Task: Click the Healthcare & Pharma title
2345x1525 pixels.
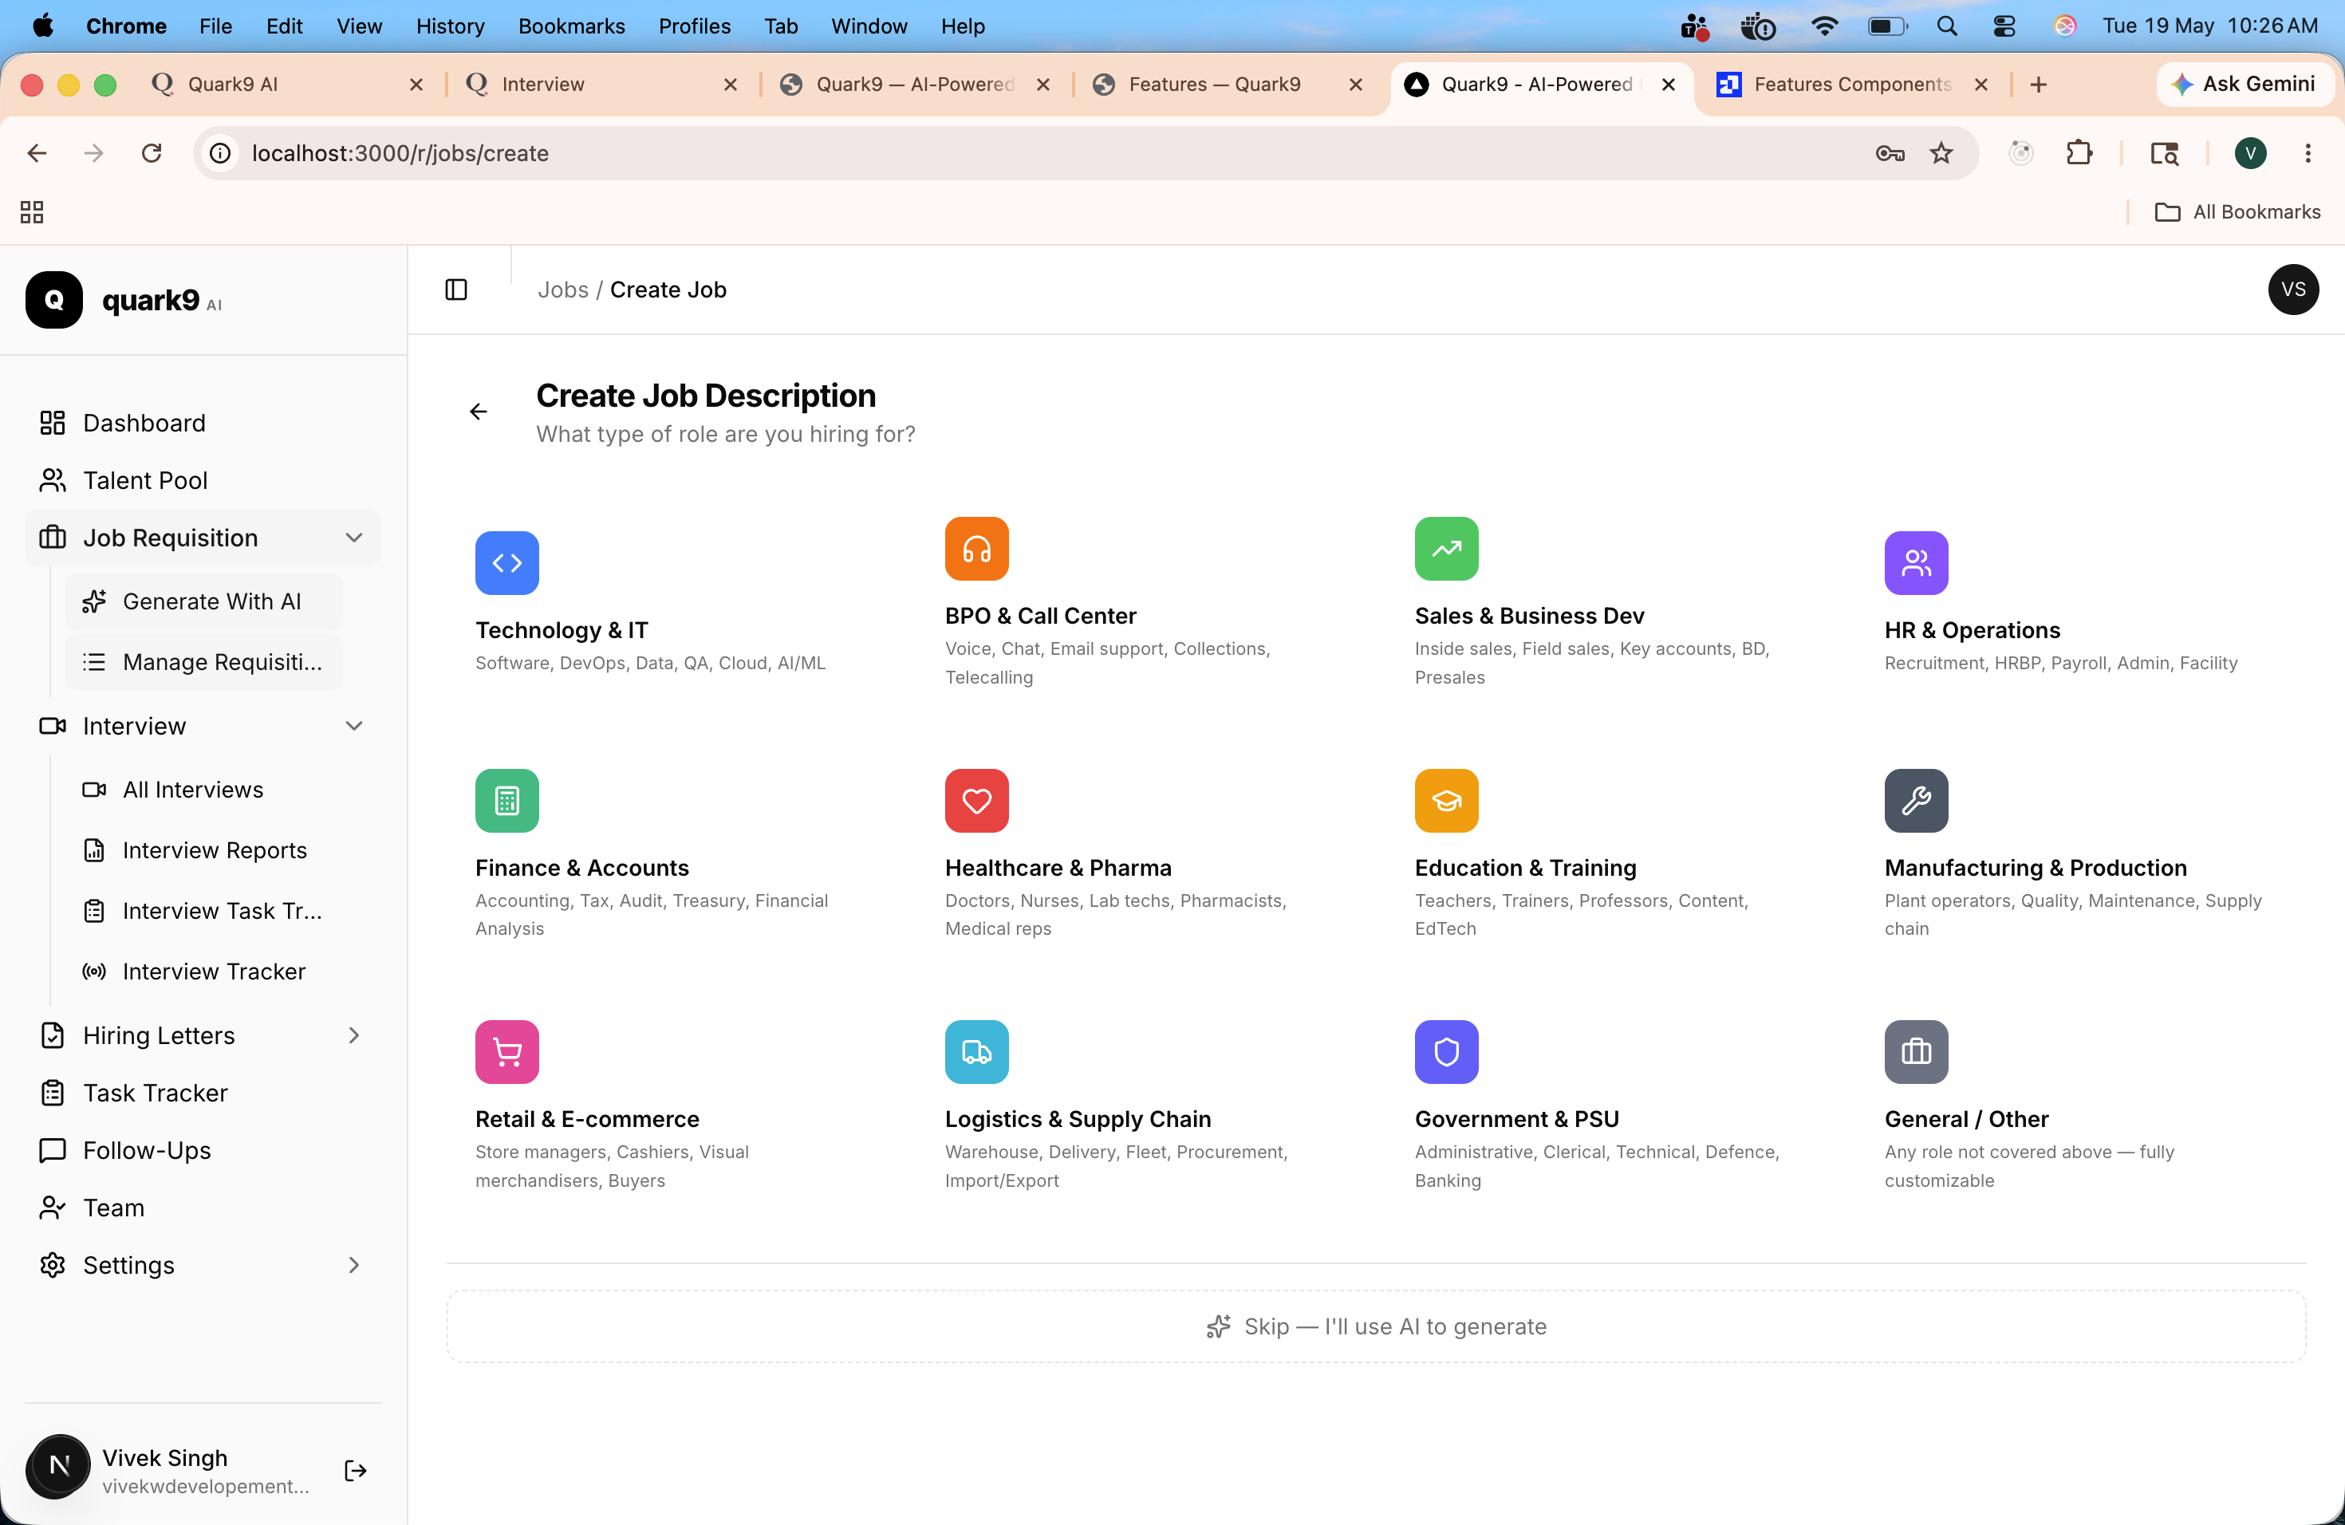Action: coord(1058,868)
